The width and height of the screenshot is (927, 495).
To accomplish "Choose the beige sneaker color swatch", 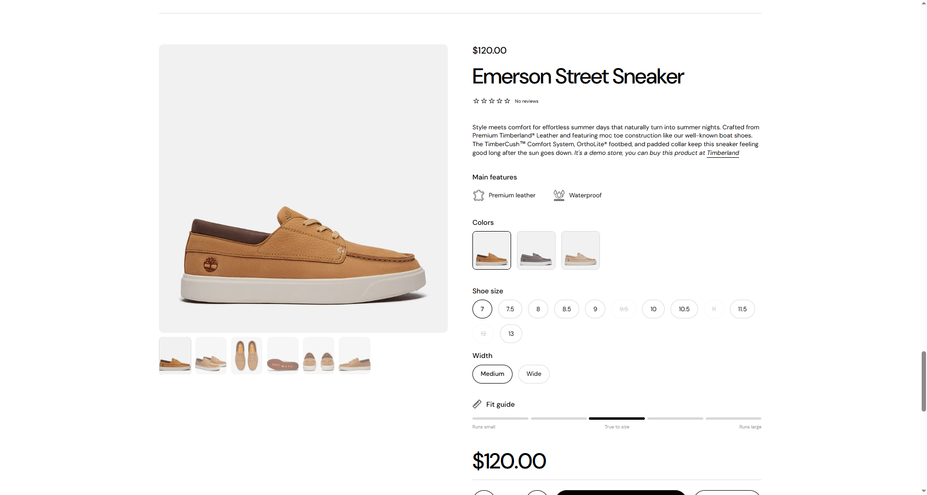I will pos(580,250).
